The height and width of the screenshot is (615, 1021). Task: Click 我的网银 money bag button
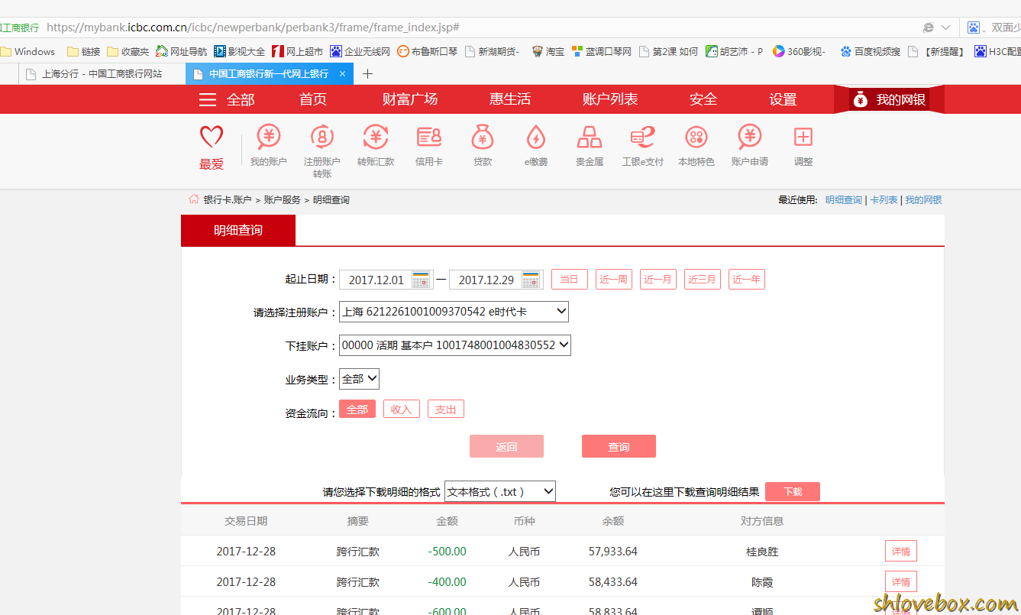tap(889, 99)
